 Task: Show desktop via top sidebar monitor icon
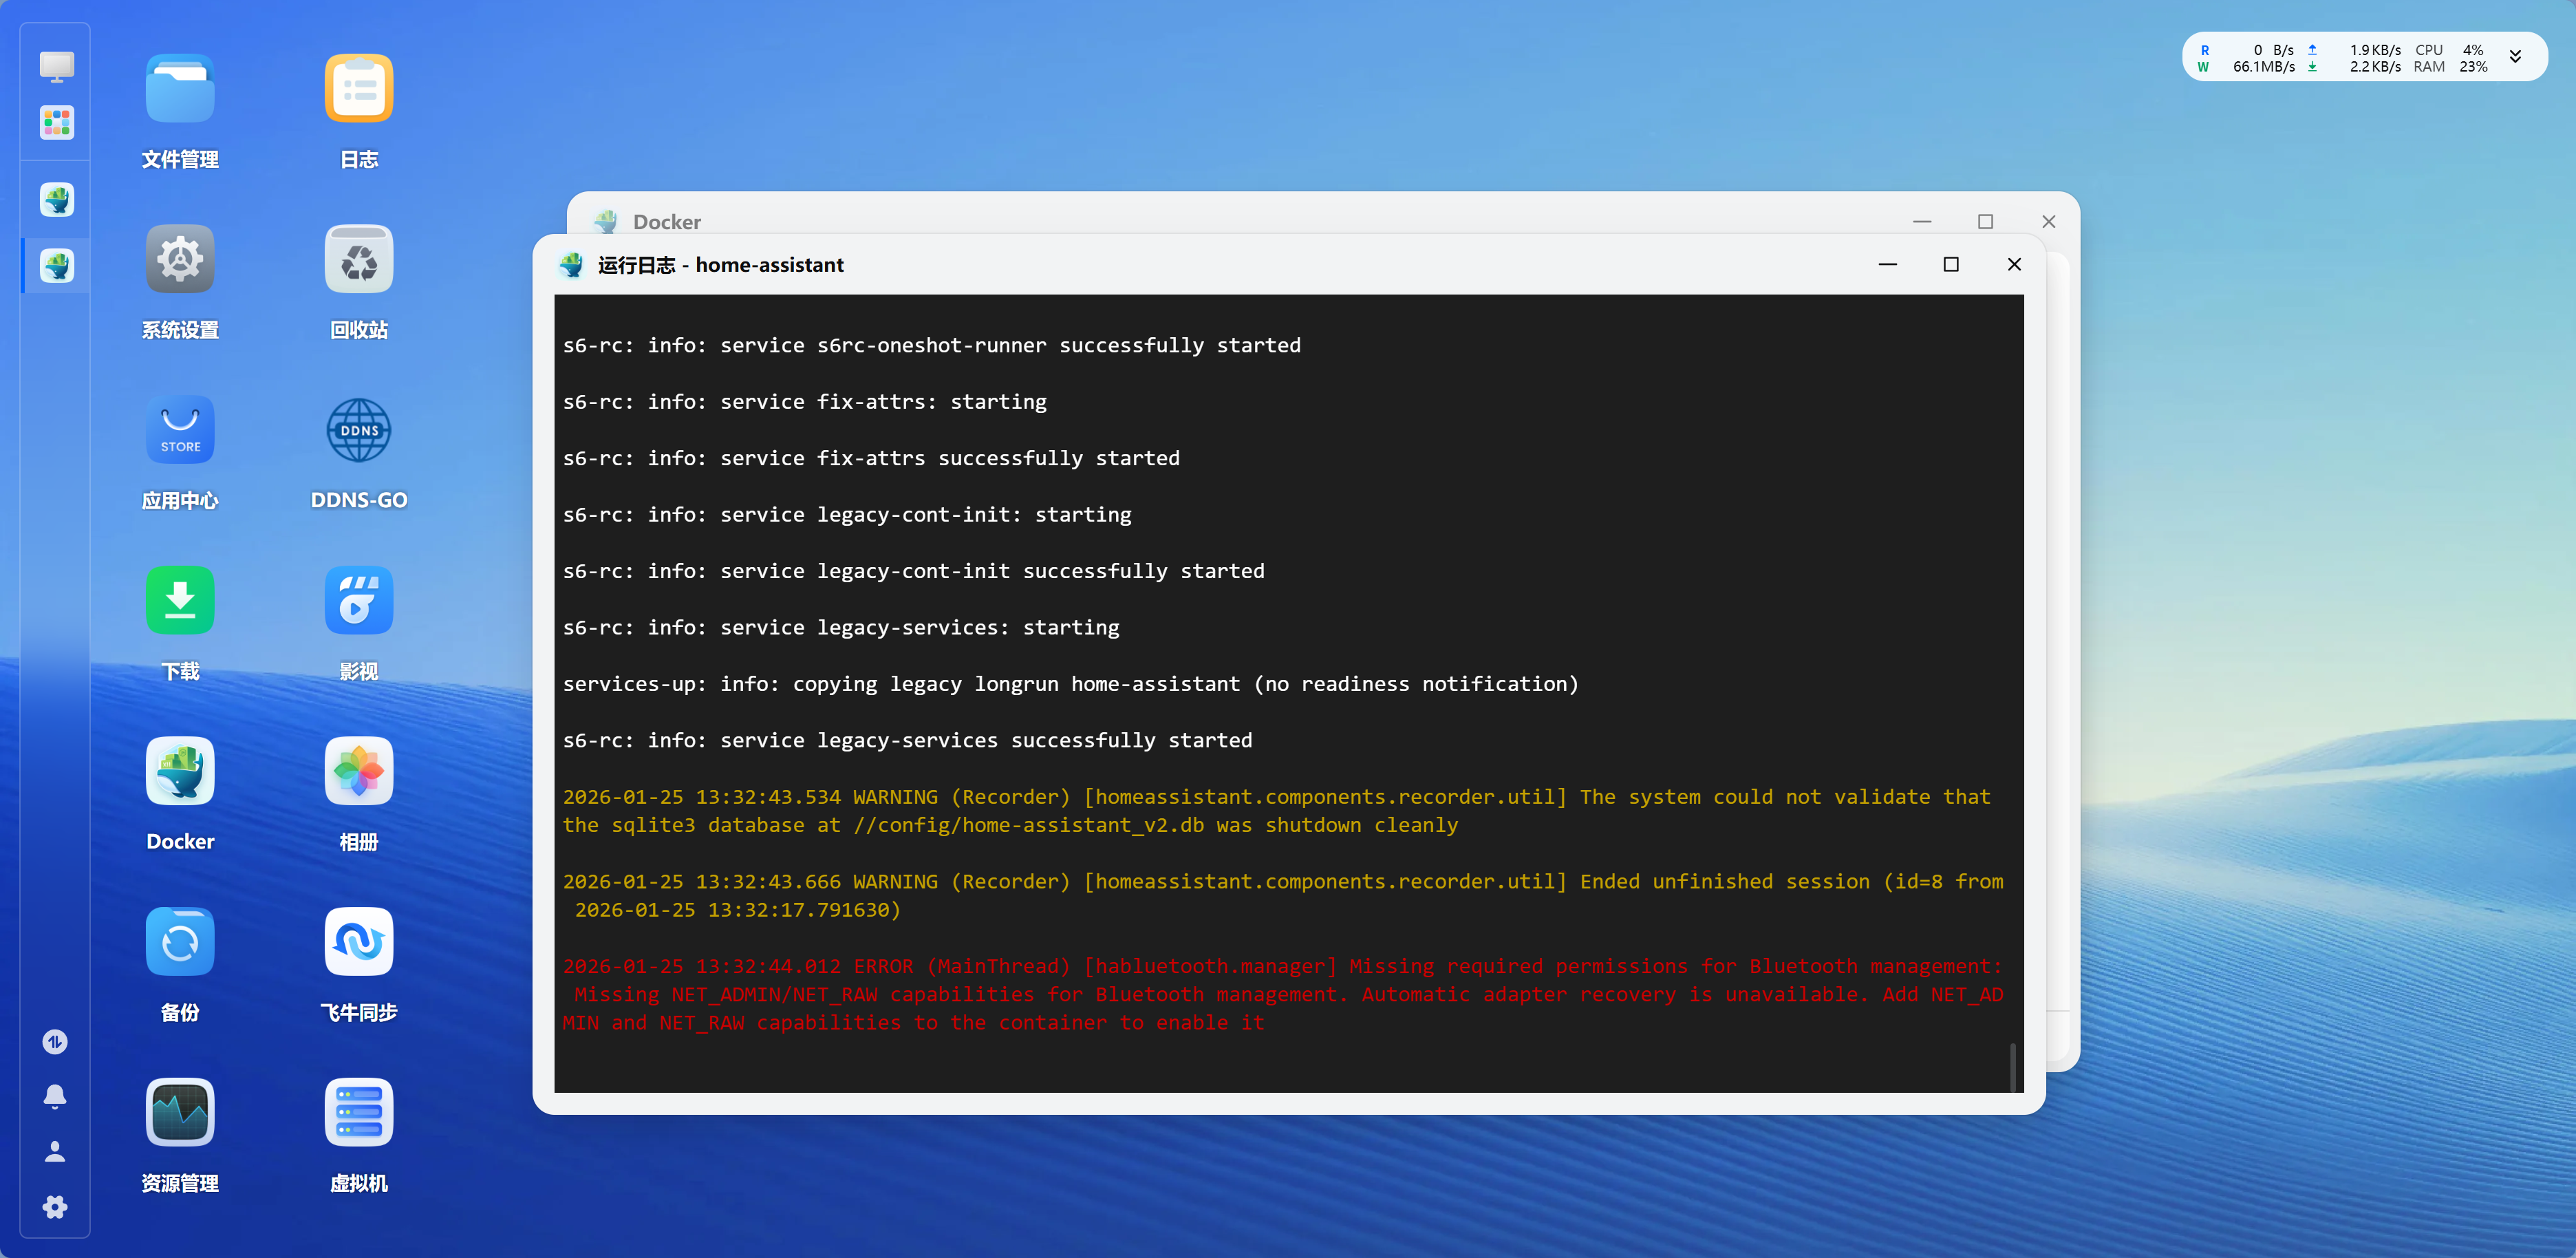coord(56,67)
